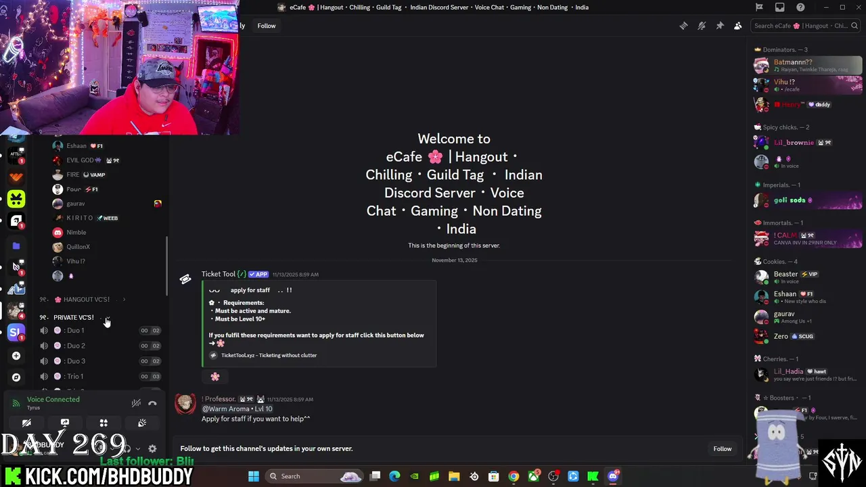
Task: Open the server events flag icon
Action: (759, 7)
